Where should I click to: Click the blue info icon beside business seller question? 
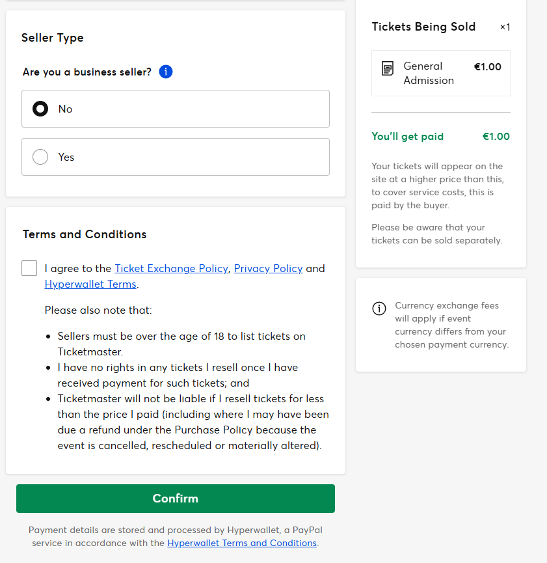pyautogui.click(x=166, y=72)
